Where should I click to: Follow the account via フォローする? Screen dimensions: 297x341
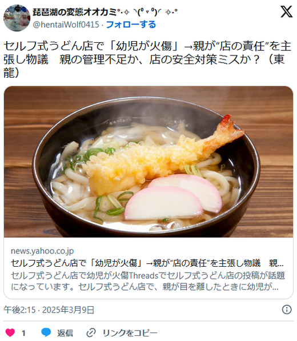(131, 25)
